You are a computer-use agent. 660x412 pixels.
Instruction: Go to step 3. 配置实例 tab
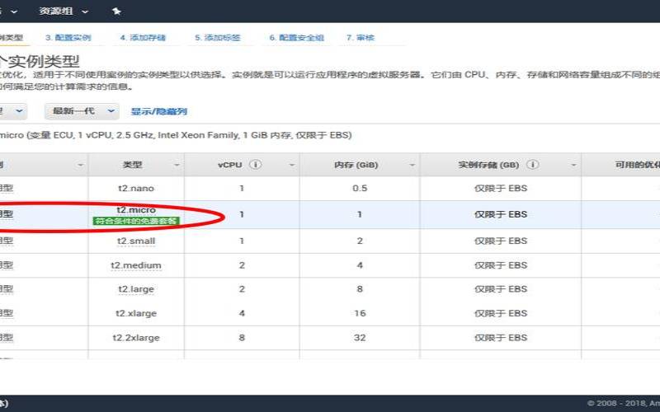68,37
